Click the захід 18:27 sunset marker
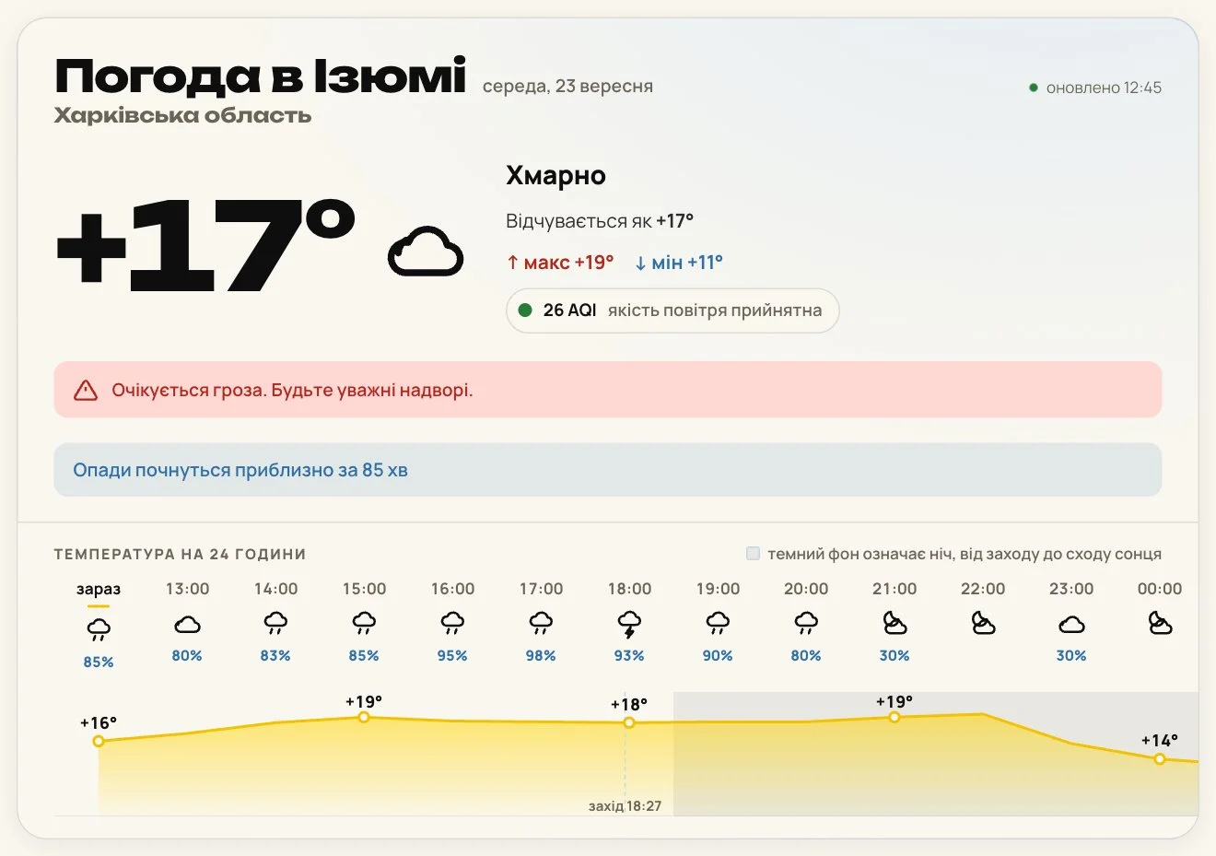 tap(625, 806)
